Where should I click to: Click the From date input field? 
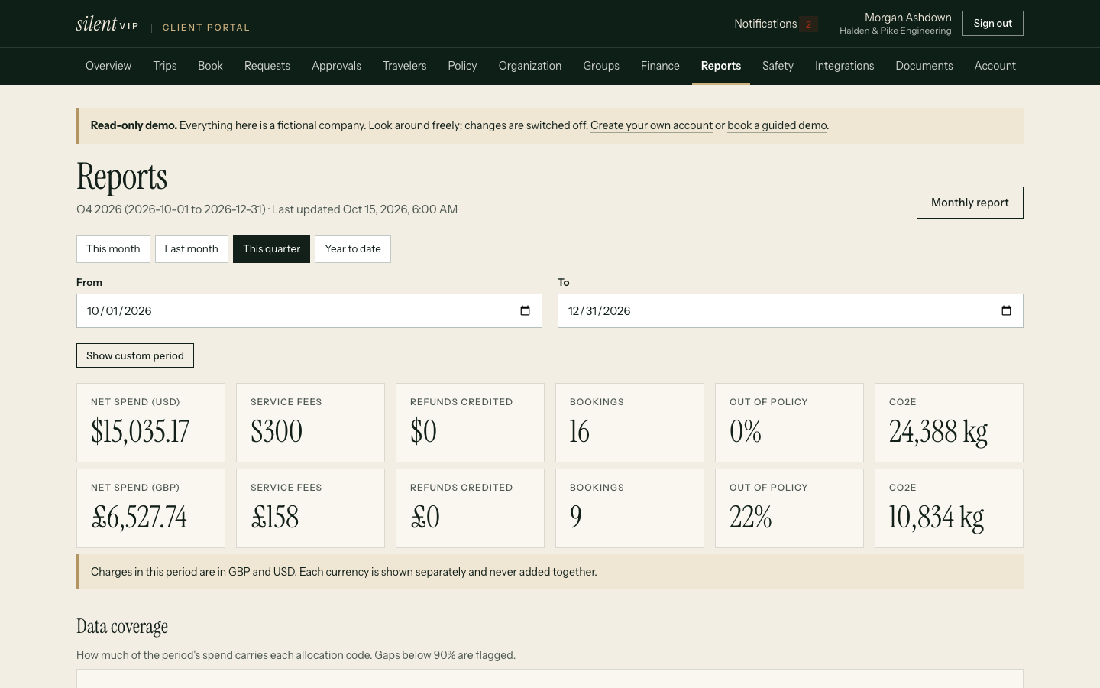(x=309, y=311)
